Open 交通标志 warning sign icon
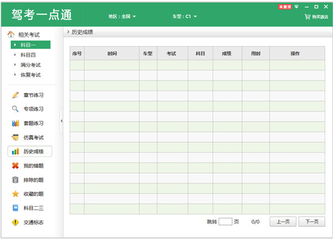 16,222
